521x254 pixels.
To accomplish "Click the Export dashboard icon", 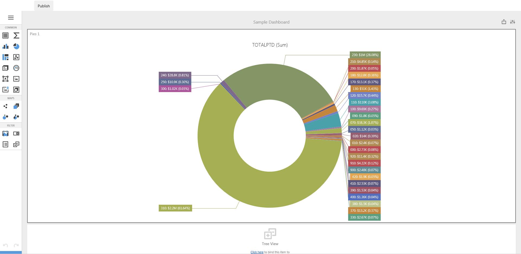I will click(504, 22).
